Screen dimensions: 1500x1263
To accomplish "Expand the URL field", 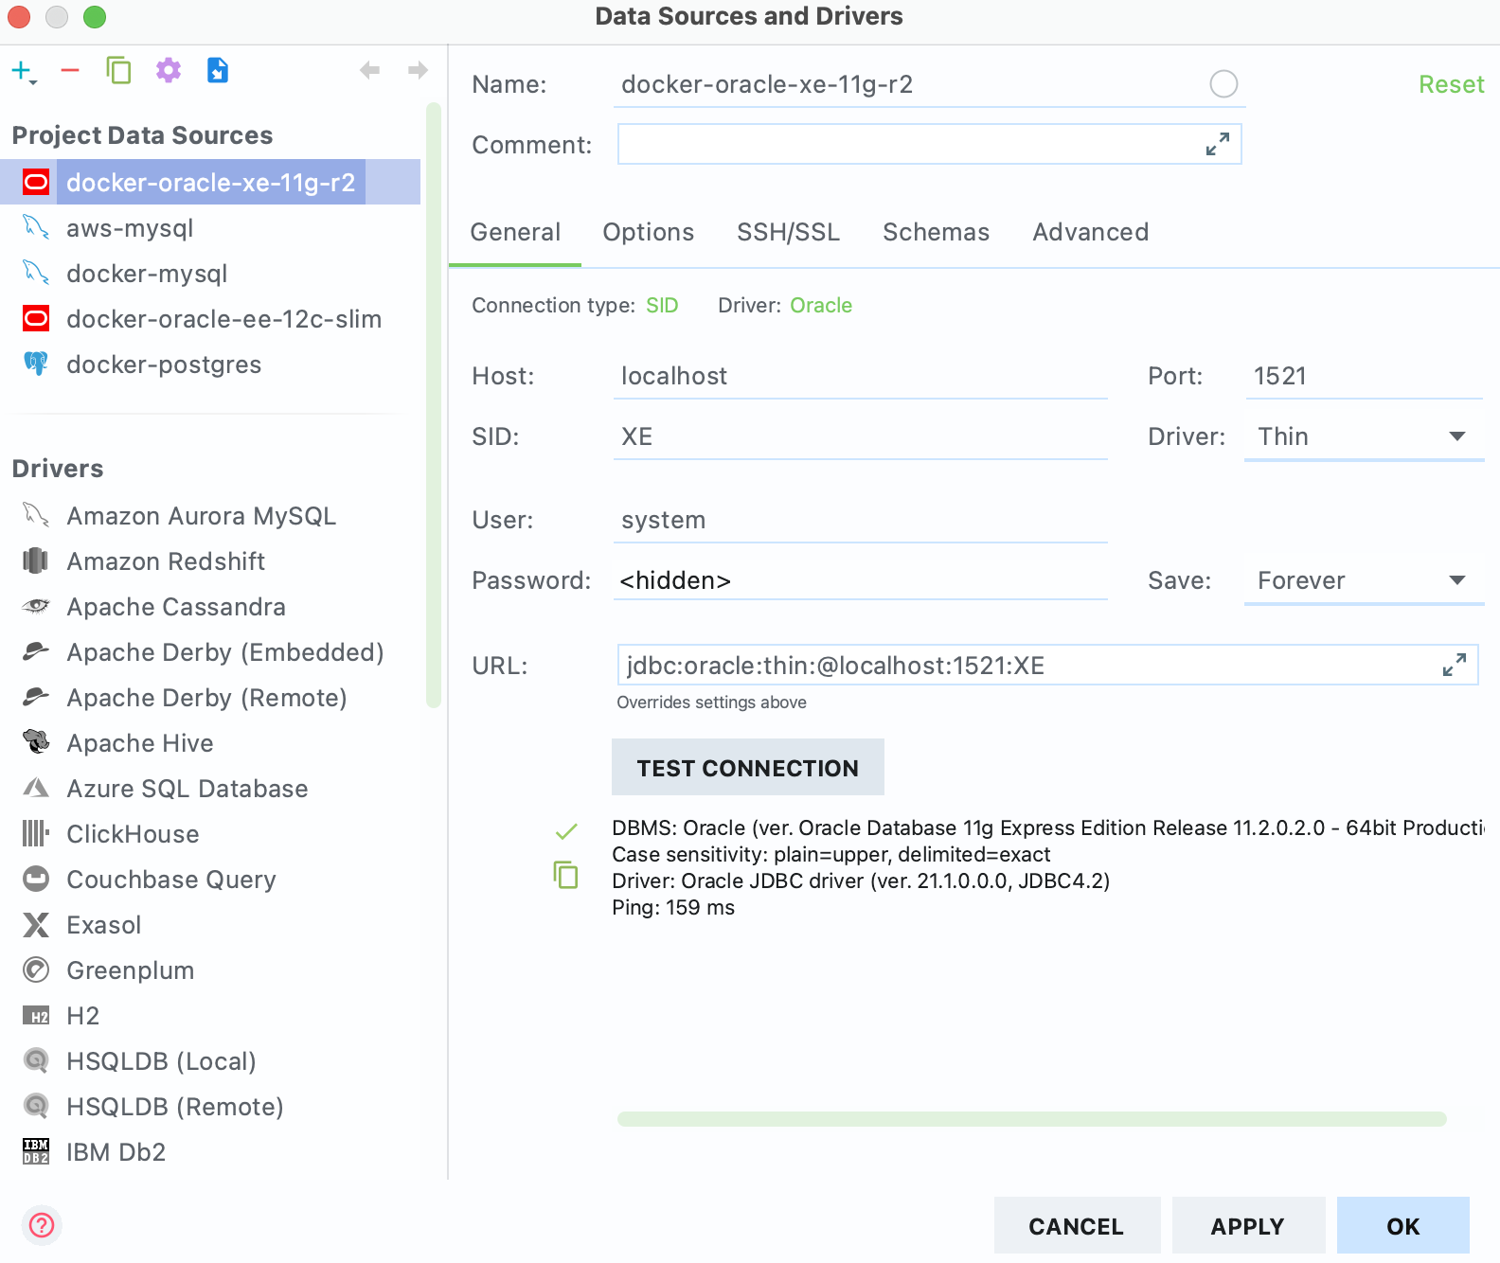I will (x=1455, y=665).
